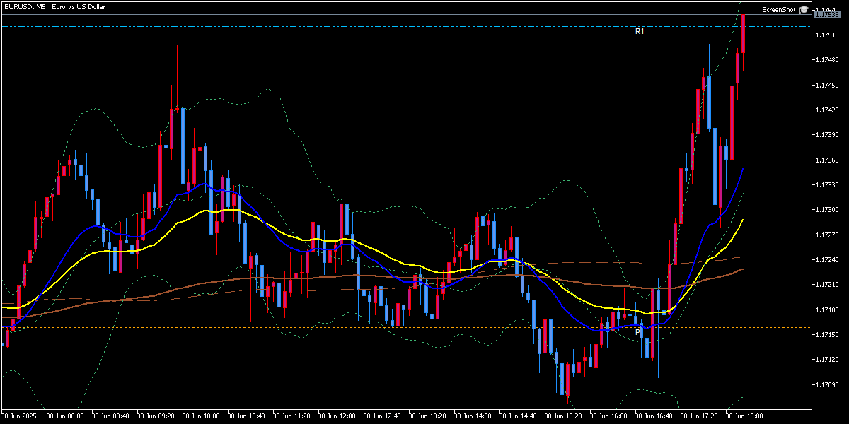The height and width of the screenshot is (424, 849).
Task: Click the 1.17390 price scale label
Action: tap(826, 135)
